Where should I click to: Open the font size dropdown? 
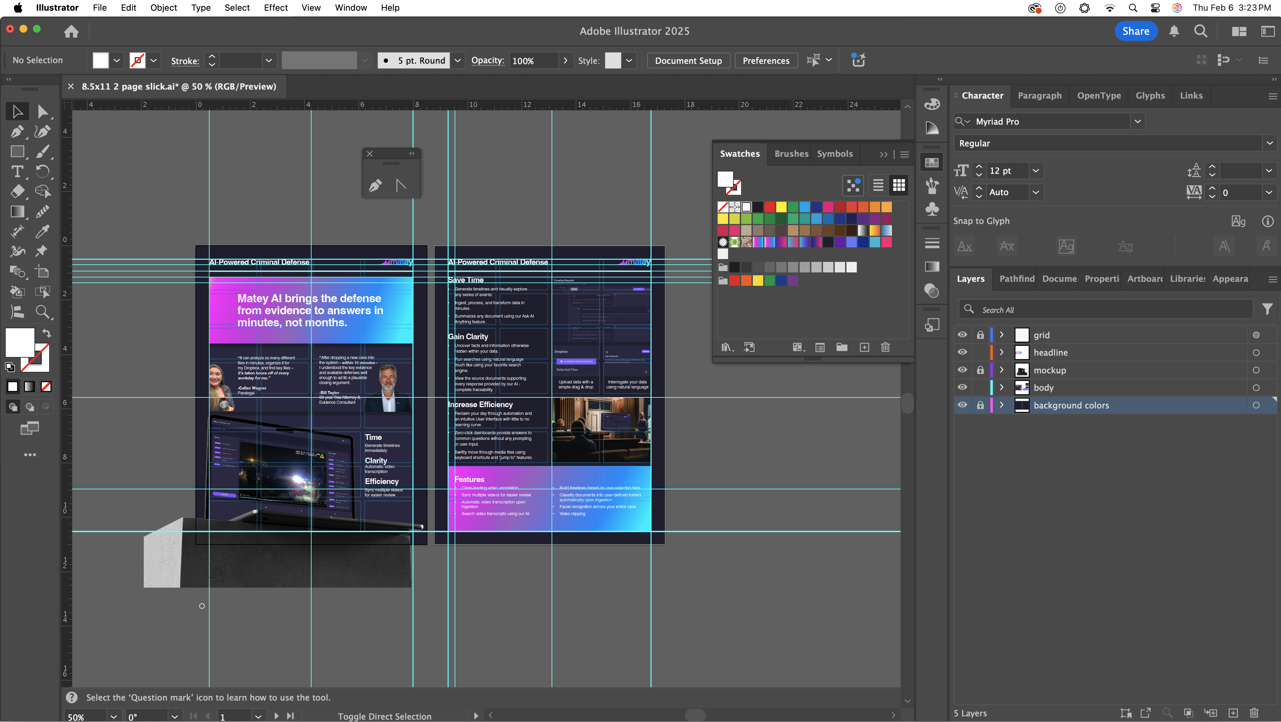pos(1036,170)
